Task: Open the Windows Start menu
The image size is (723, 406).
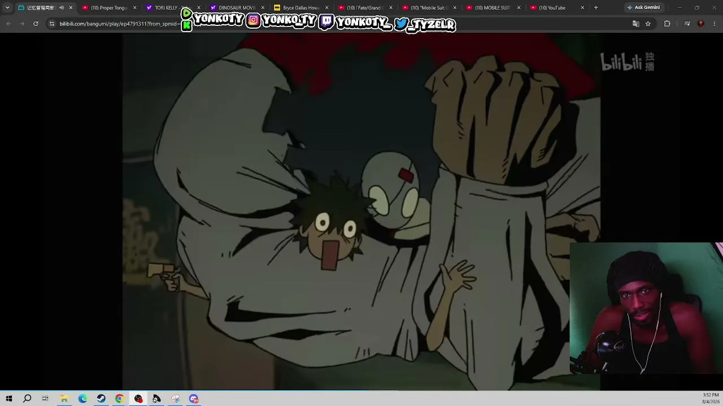Action: (x=9, y=399)
